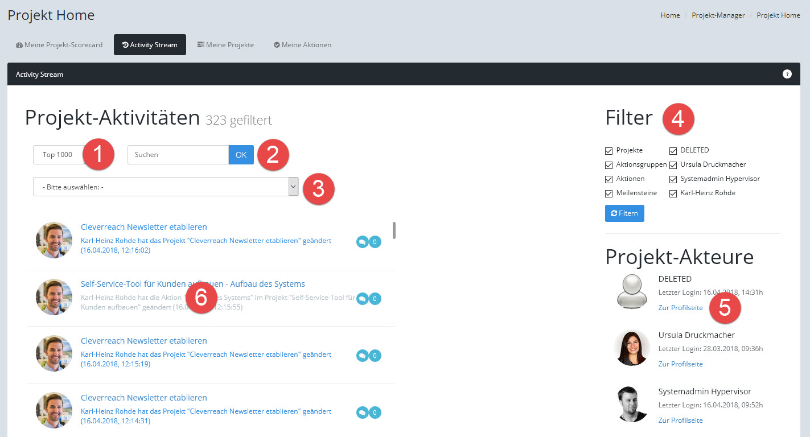
Task: Toggle the Aktionsgruppen filter checkbox
Action: coord(609,165)
